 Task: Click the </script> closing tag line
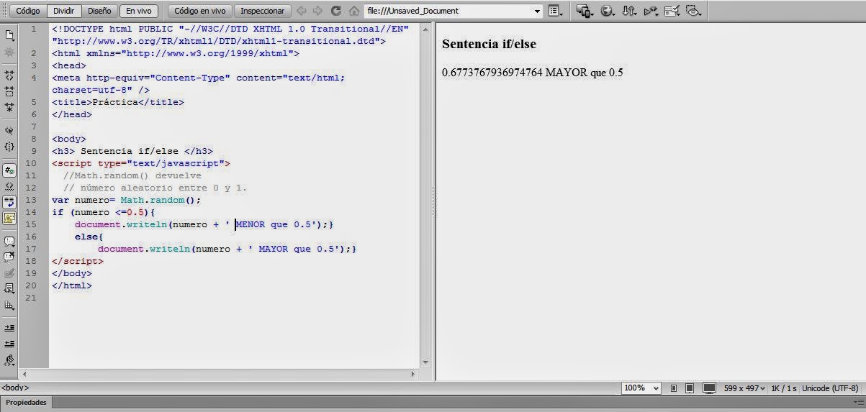point(78,261)
